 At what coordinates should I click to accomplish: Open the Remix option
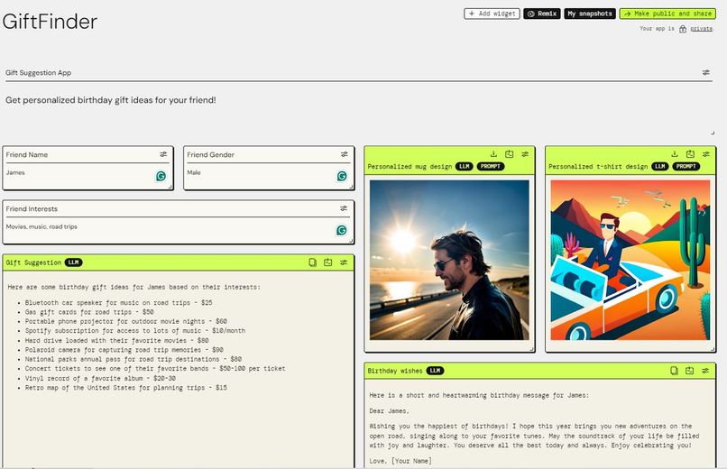[x=542, y=14]
